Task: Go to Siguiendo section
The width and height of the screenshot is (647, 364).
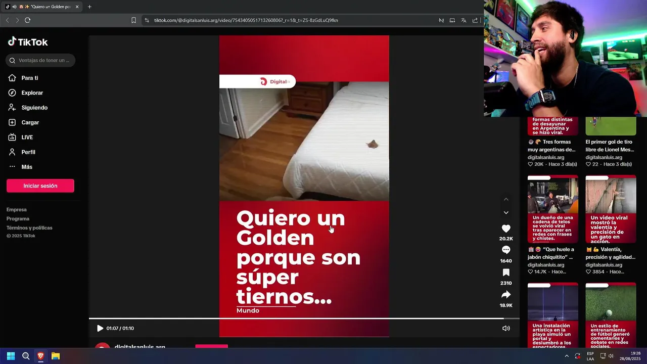Action: click(x=34, y=108)
